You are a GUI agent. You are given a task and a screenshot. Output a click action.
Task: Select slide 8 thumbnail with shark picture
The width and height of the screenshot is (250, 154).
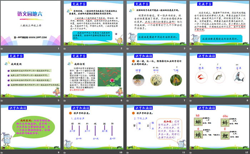pos(220,75)
